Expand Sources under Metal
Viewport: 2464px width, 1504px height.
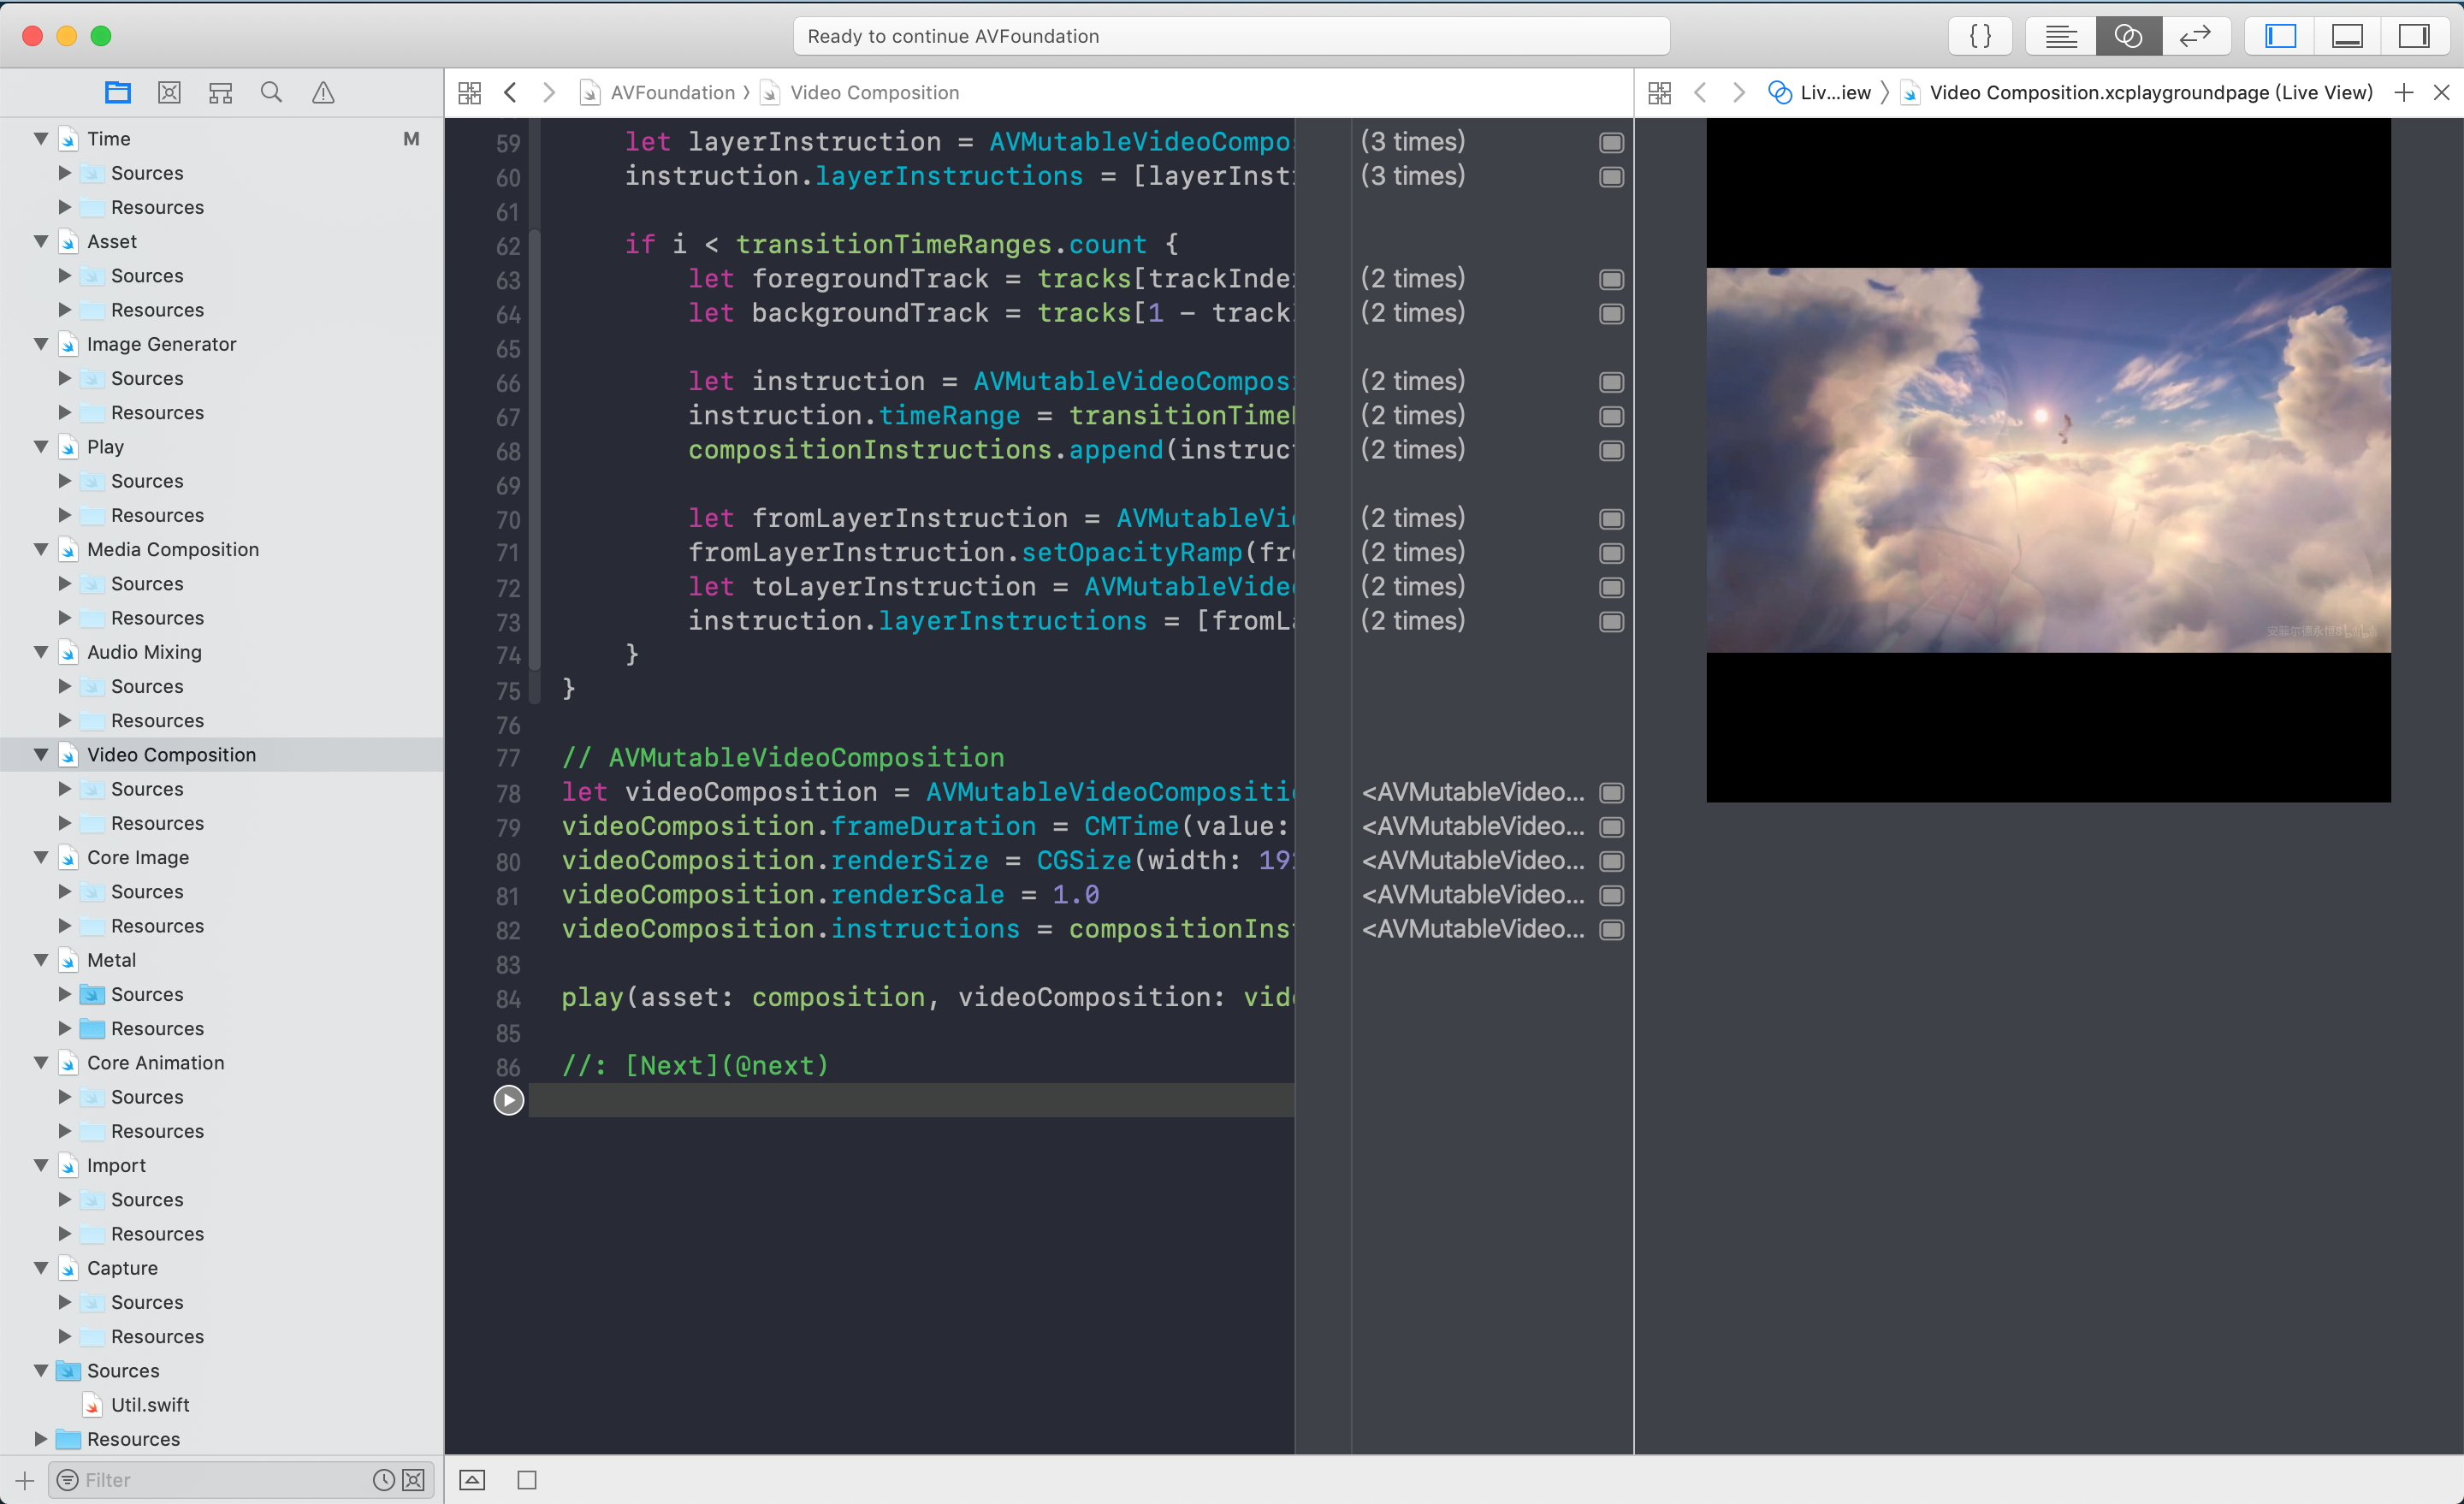[x=65, y=994]
